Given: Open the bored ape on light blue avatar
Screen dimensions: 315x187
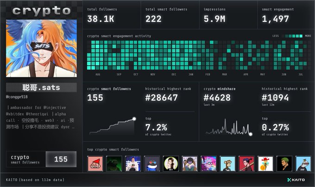Looking at the screenshot, I should coord(227,164).
